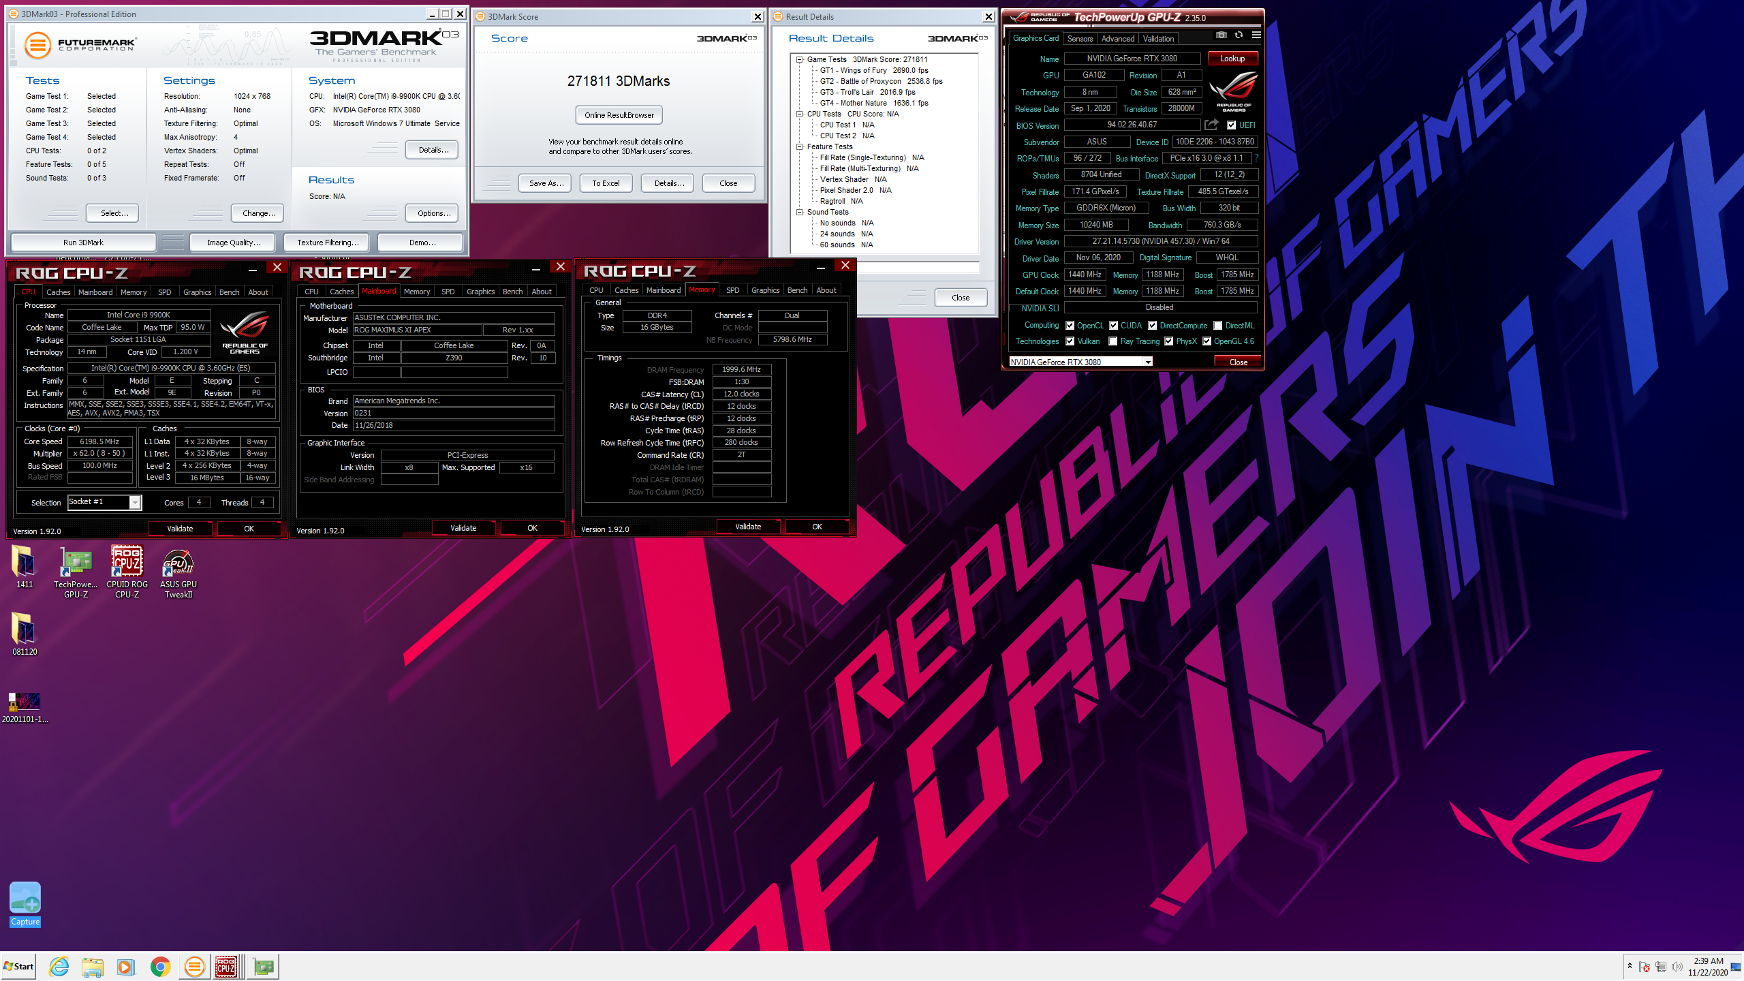
Task: Click the Run 3DMark button
Action: click(x=83, y=243)
